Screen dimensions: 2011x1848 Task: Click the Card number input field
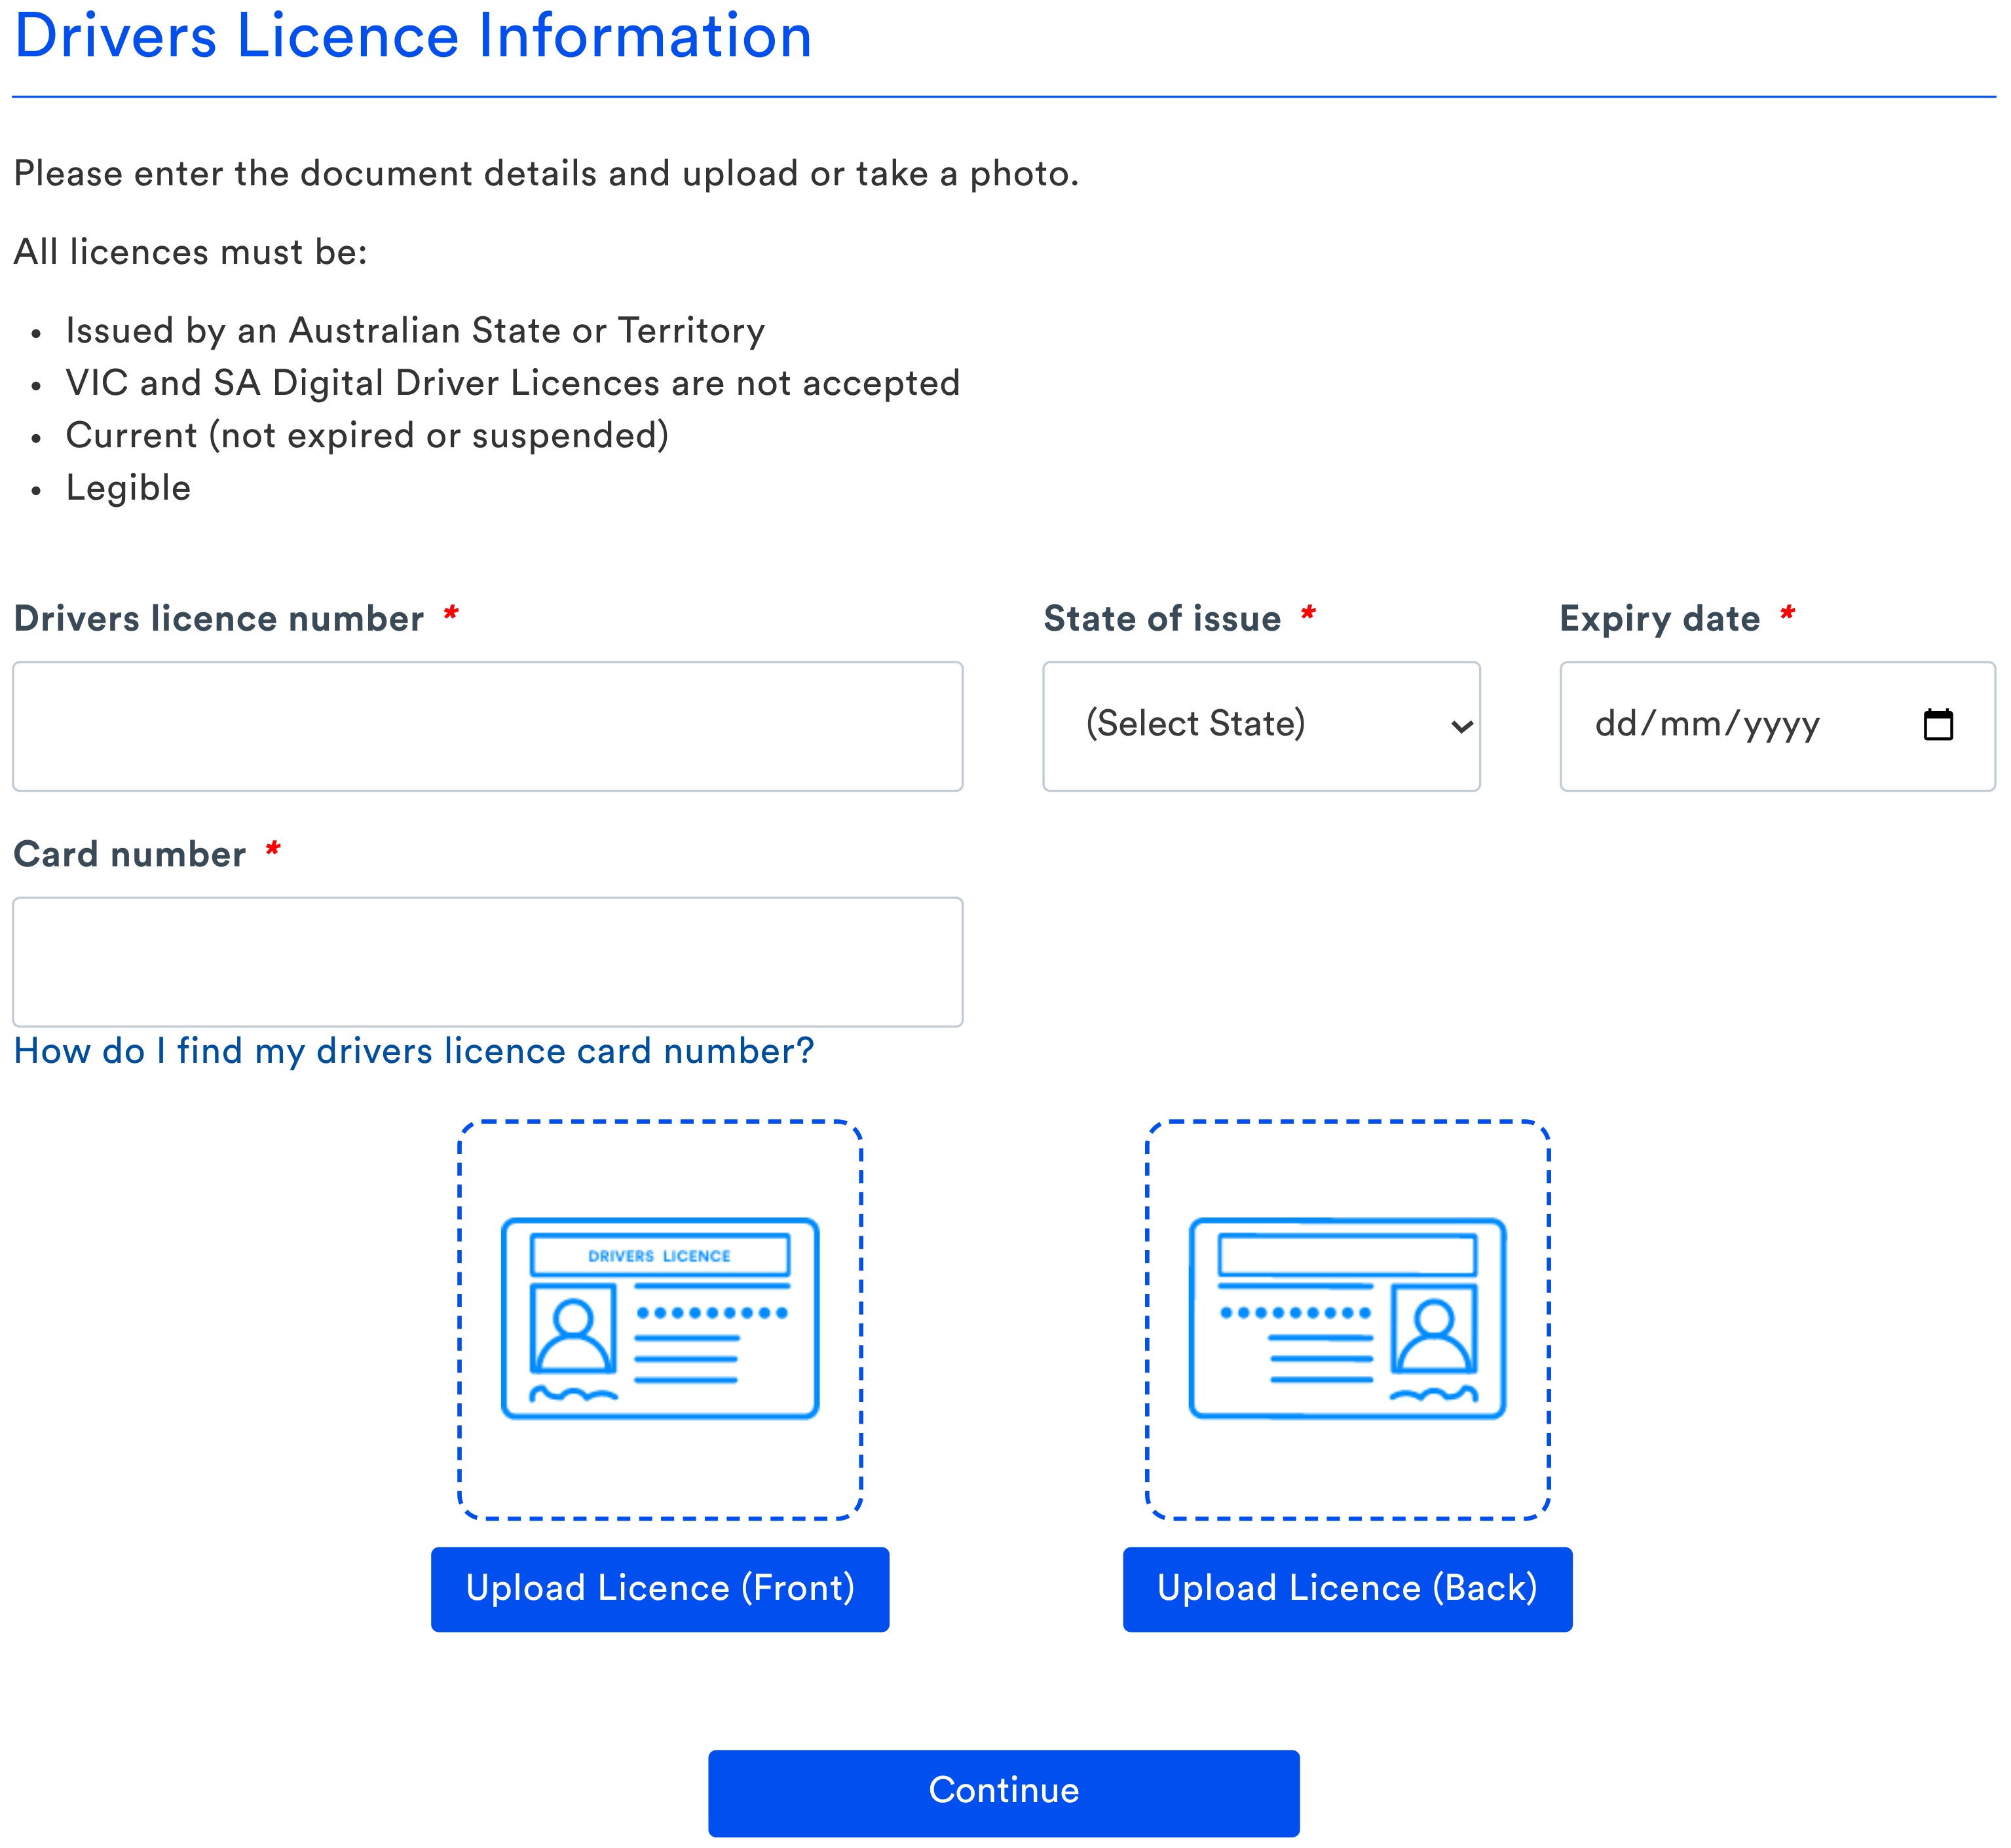487,962
